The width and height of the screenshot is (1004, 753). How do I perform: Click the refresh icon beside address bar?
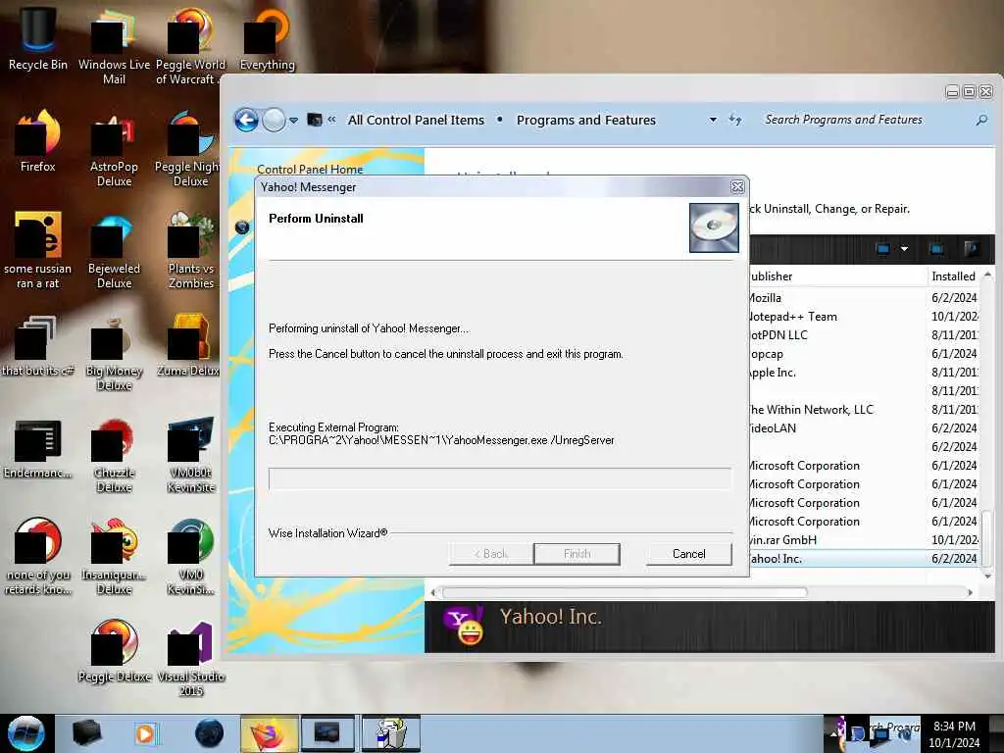pos(735,120)
